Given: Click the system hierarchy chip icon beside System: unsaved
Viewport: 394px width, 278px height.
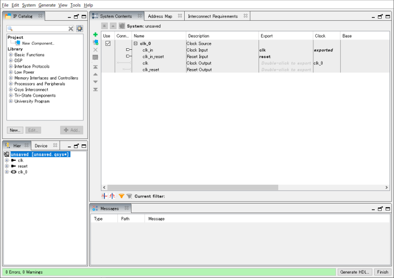Looking at the screenshot, I should pyautogui.click(x=122, y=26).
